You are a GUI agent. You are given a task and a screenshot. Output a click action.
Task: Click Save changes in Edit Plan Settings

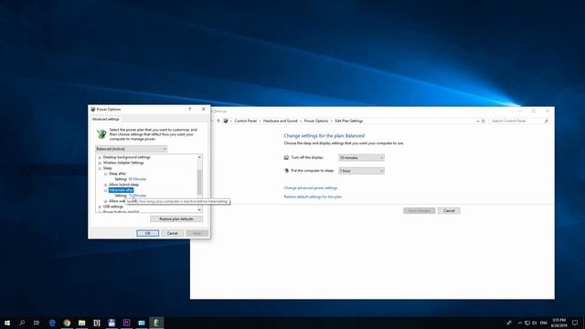click(x=419, y=211)
